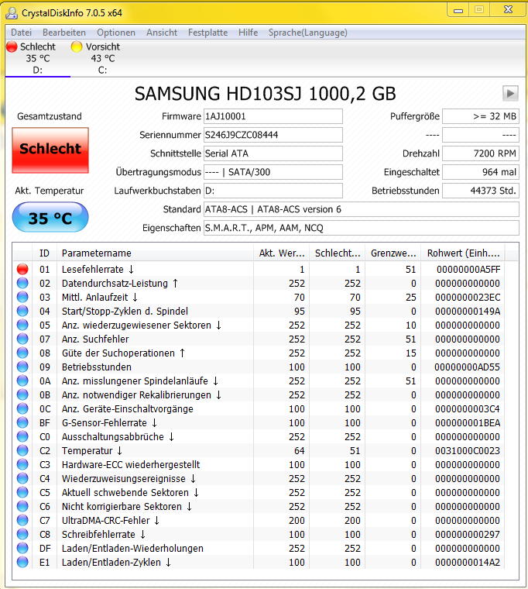Click the 35 °C temperature button
The image size is (528, 589).
pyautogui.click(x=50, y=217)
